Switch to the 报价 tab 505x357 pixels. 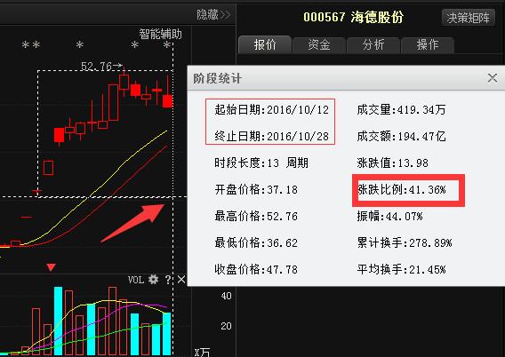[265, 44]
